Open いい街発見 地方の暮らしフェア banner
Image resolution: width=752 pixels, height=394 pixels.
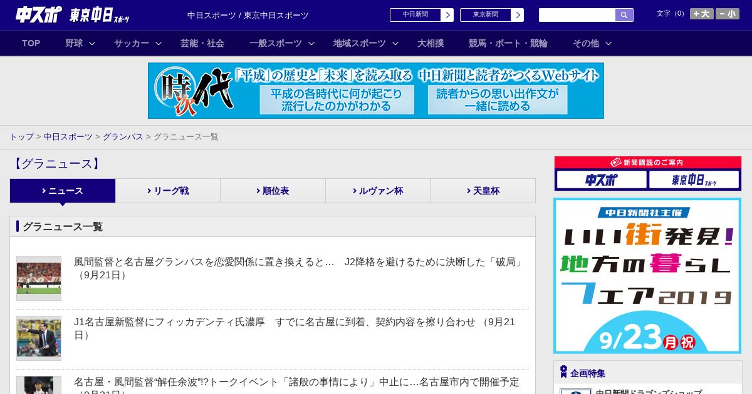point(647,276)
